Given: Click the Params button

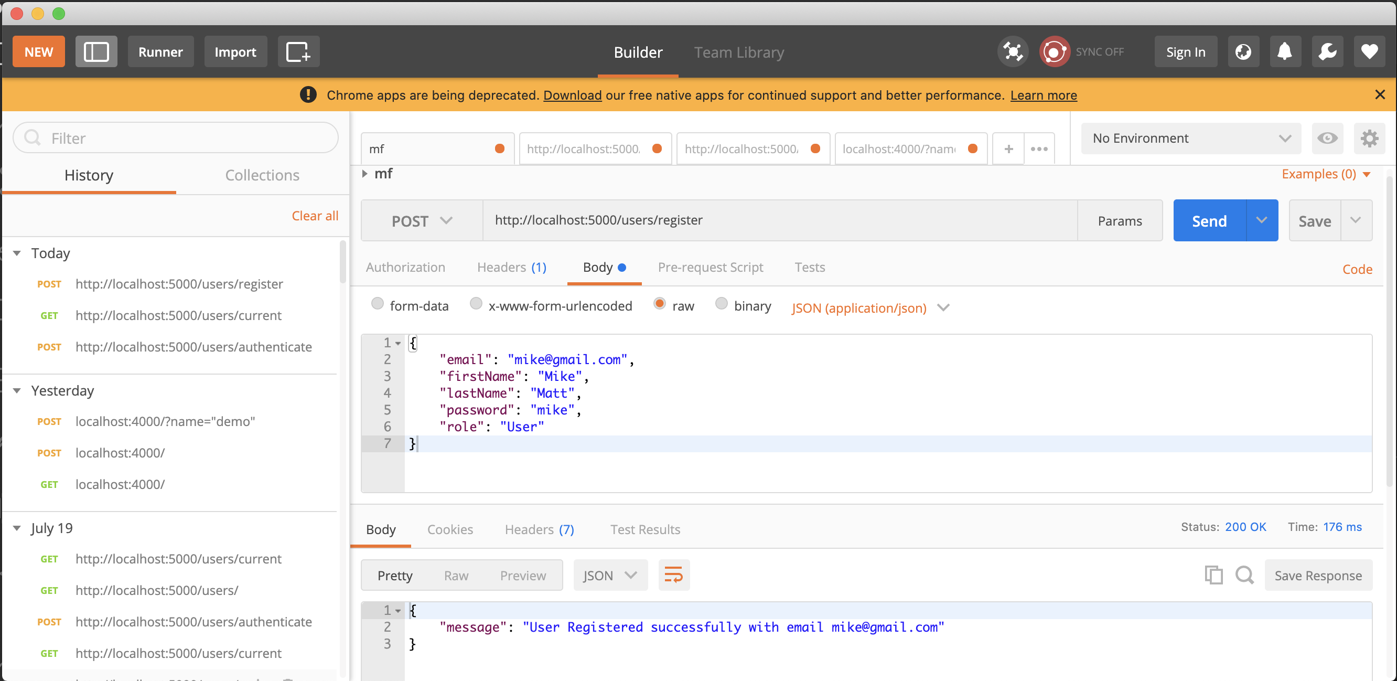Looking at the screenshot, I should pyautogui.click(x=1120, y=220).
